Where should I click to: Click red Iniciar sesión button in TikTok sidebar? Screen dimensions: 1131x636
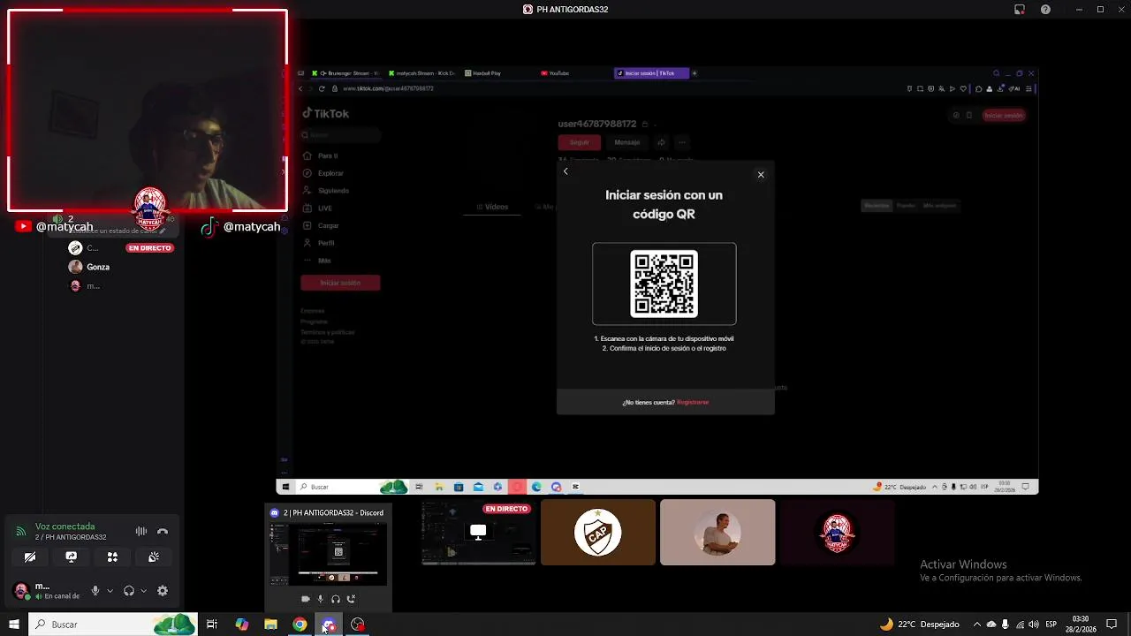(340, 283)
